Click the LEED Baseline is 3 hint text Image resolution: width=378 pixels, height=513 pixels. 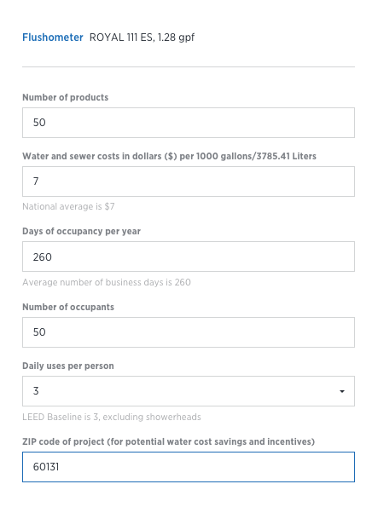112,418
